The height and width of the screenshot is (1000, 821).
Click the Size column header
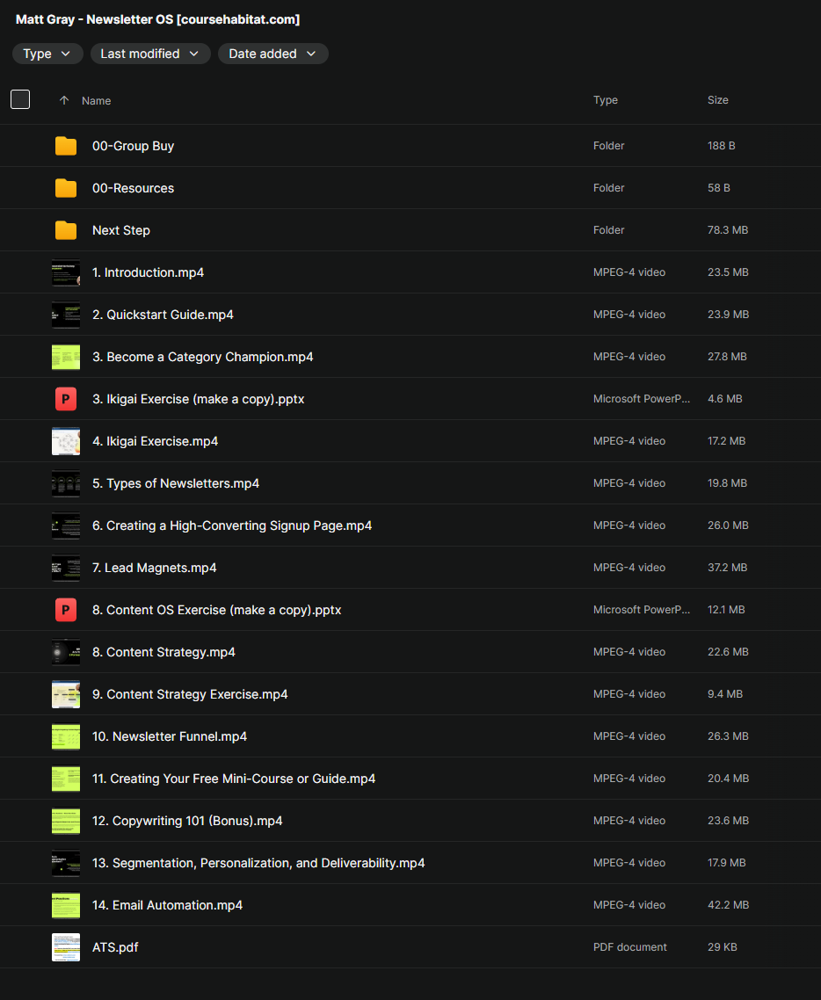click(717, 100)
